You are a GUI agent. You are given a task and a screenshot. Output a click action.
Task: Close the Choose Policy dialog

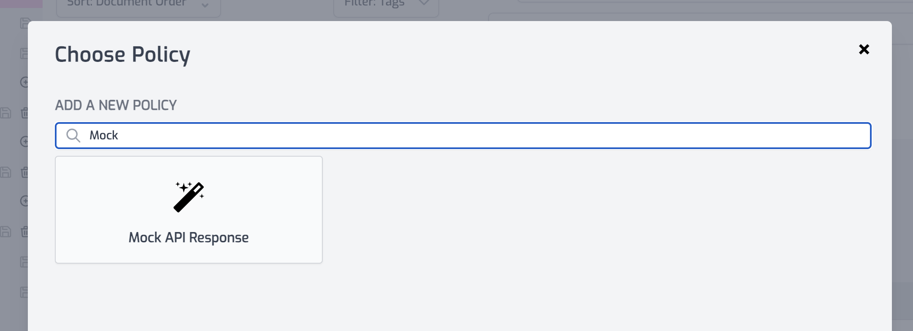[x=864, y=50]
